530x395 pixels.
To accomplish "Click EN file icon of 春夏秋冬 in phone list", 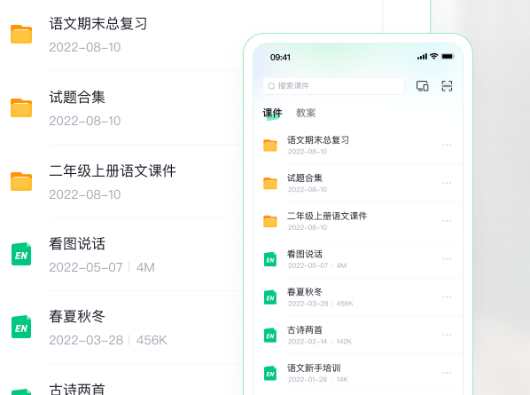I will coord(270,297).
